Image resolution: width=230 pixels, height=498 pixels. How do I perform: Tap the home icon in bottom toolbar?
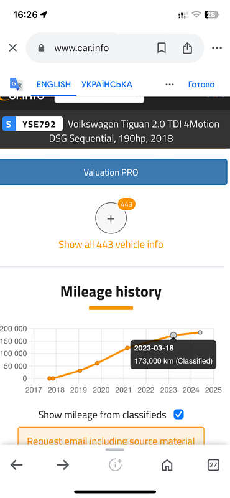coord(167,465)
